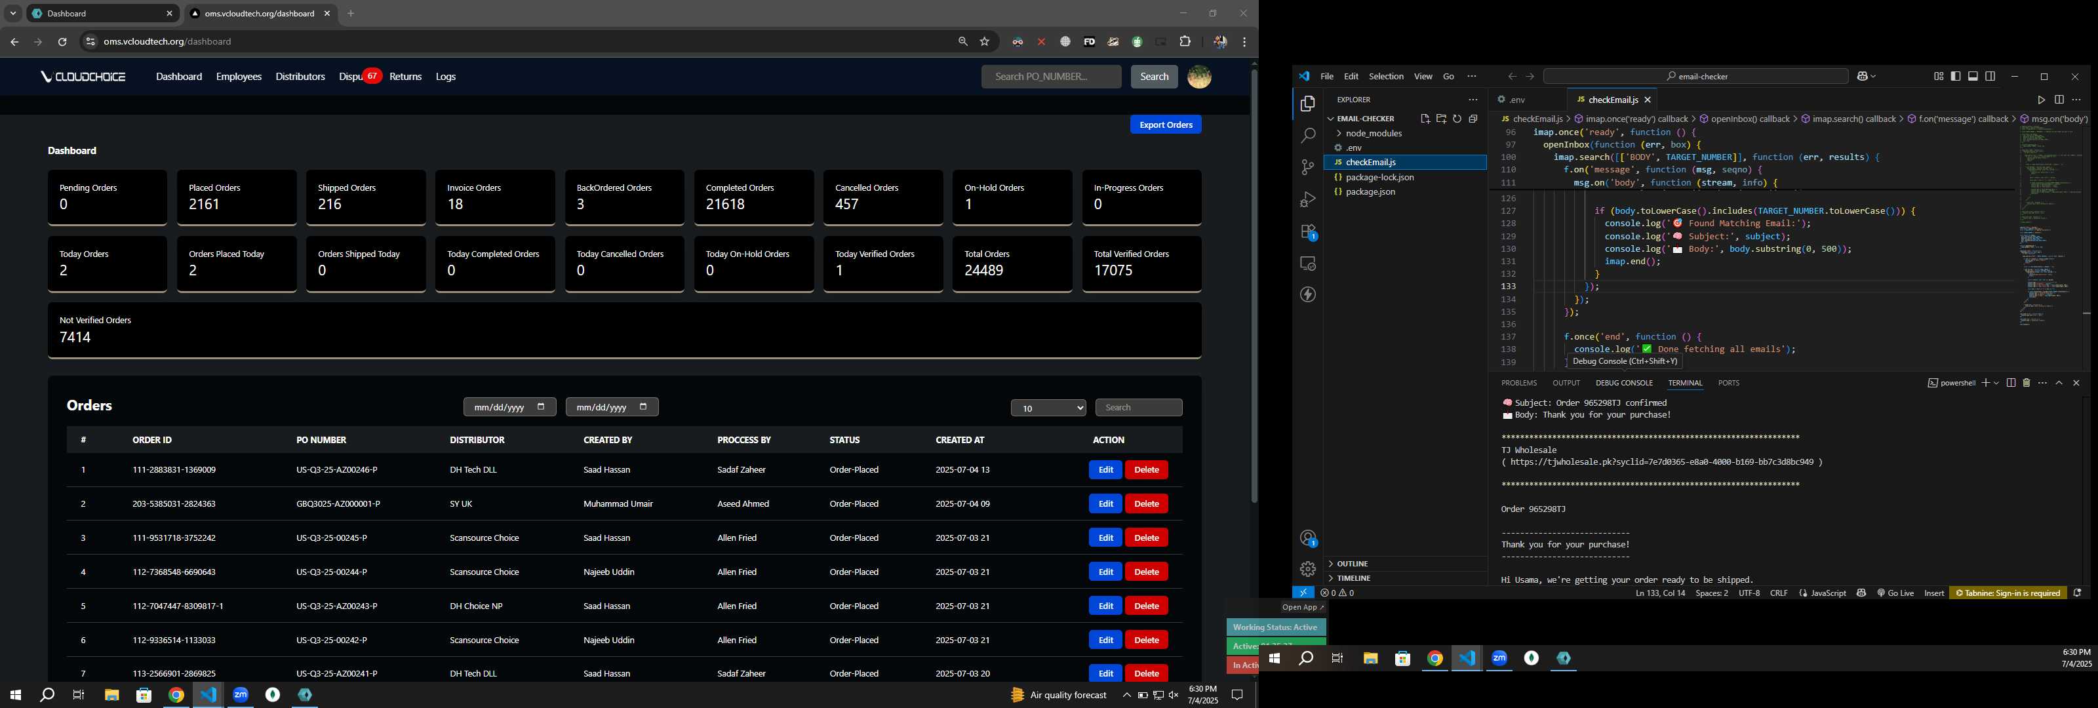
Task: Toggle the bottom Panel in VS Code
Action: tap(1973, 77)
